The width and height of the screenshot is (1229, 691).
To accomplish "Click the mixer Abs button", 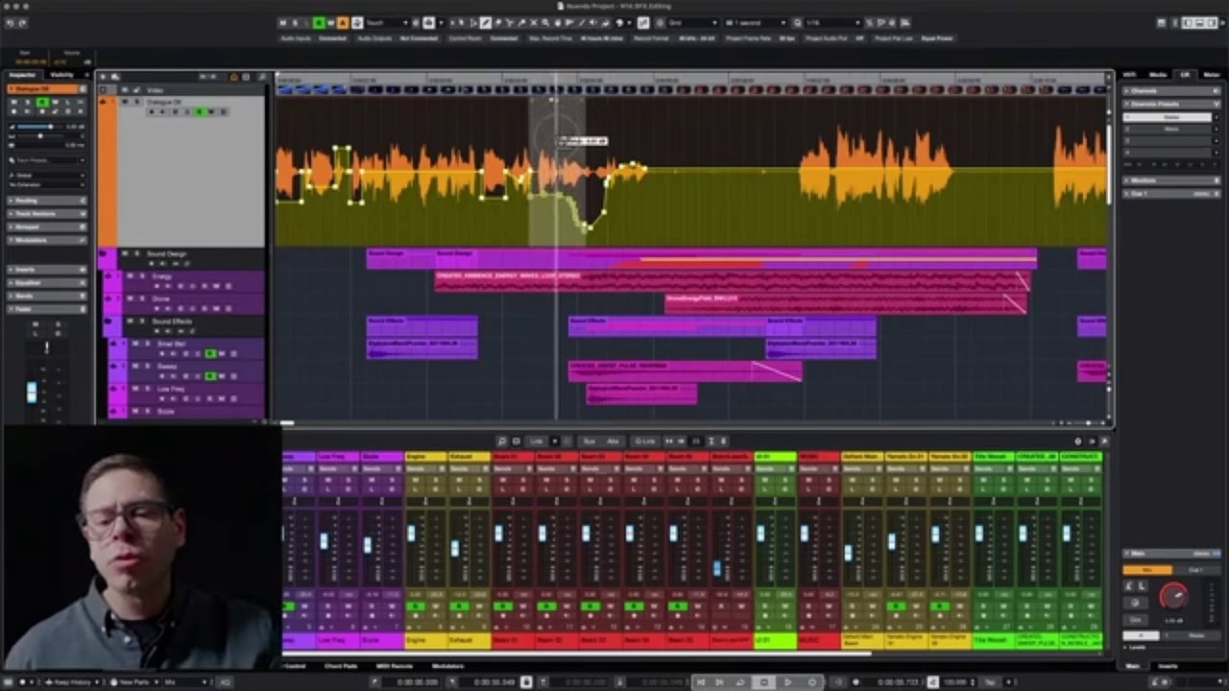I will (614, 441).
